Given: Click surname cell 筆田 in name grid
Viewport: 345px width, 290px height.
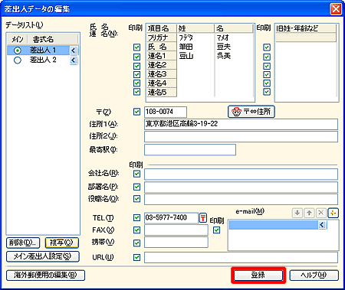Looking at the screenshot, I should pyautogui.click(x=195, y=47).
